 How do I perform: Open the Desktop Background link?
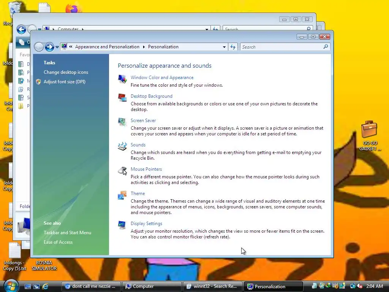pyautogui.click(x=151, y=96)
